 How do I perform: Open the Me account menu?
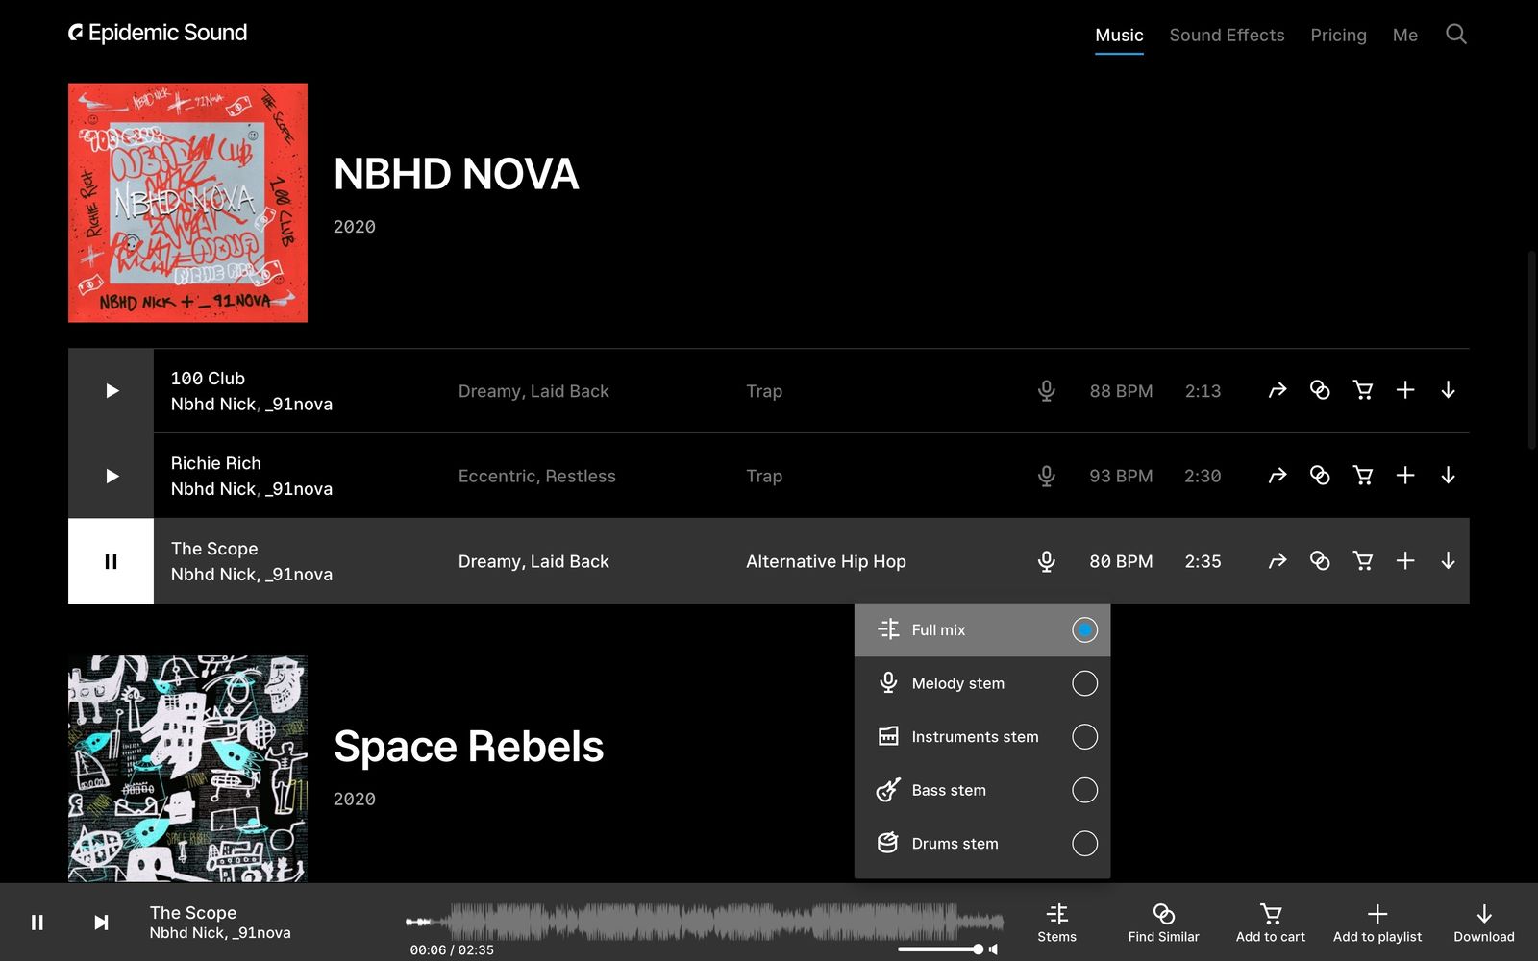click(x=1404, y=36)
